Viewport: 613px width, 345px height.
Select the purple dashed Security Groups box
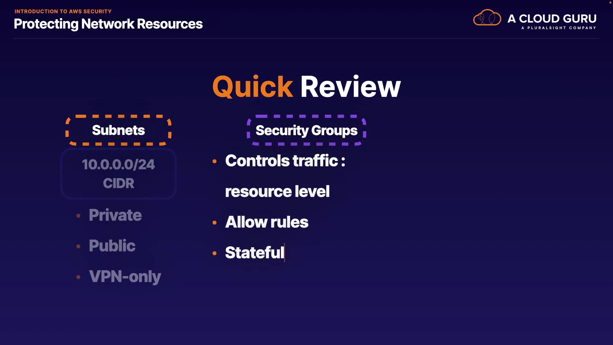pyautogui.click(x=306, y=130)
